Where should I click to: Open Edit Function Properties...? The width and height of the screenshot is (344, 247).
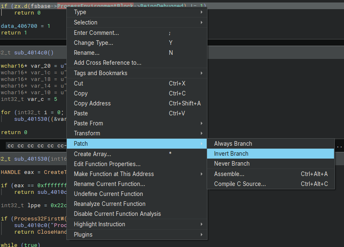137,164
